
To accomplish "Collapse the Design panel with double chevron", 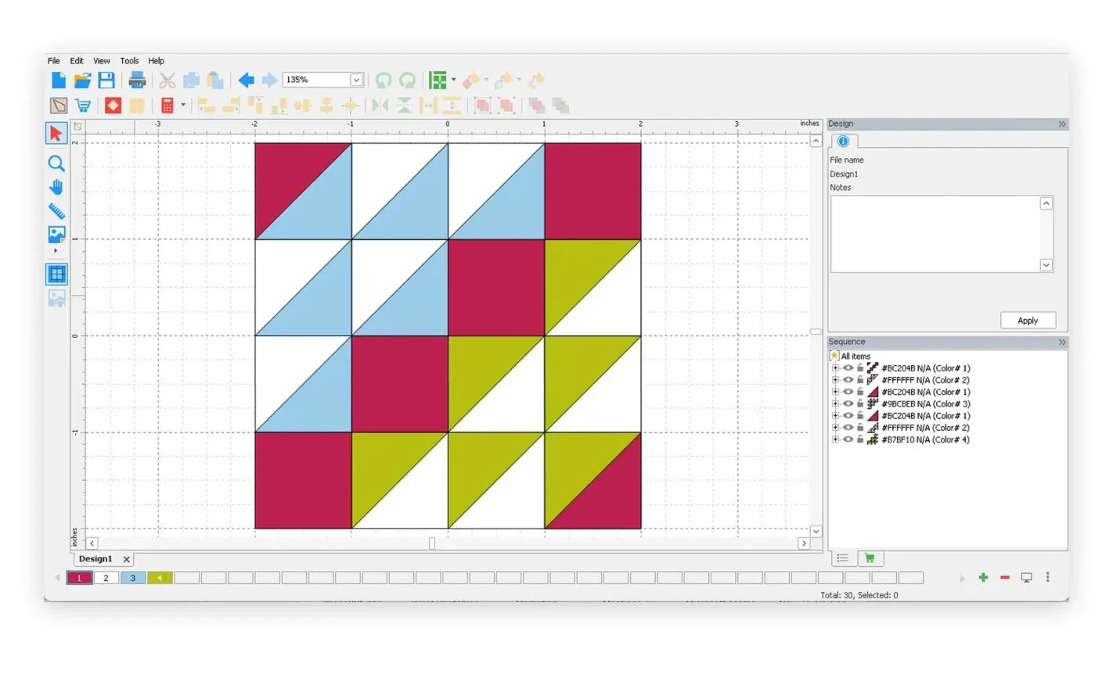I will (x=1061, y=124).
